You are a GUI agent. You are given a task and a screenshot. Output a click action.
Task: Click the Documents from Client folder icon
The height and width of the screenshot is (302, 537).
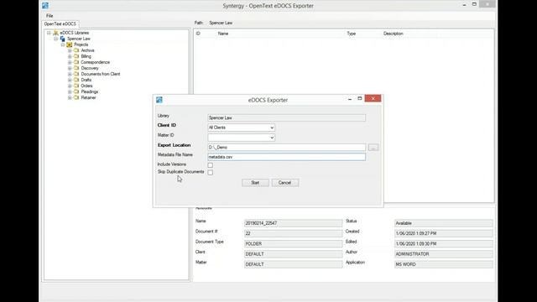pyautogui.click(x=76, y=74)
